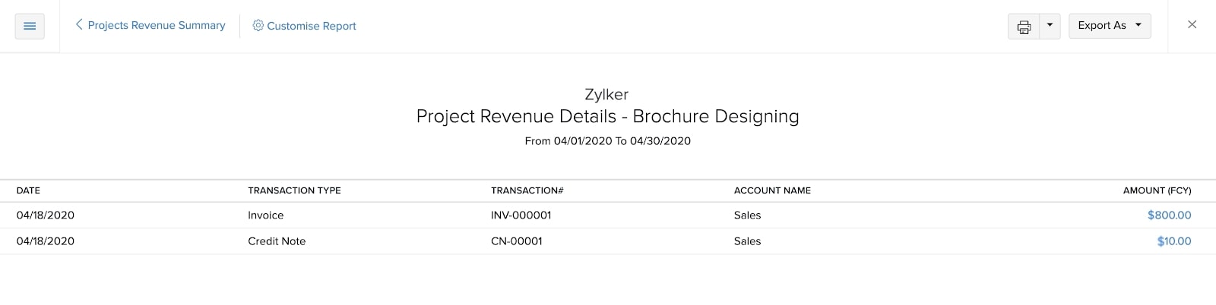
Task: Open the Export As dropdown
Action: [1109, 26]
